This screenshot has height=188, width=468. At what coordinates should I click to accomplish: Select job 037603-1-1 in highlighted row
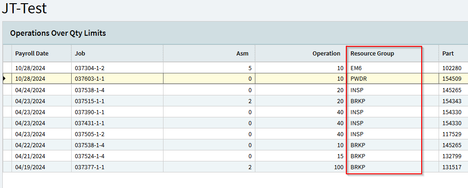pos(117,79)
